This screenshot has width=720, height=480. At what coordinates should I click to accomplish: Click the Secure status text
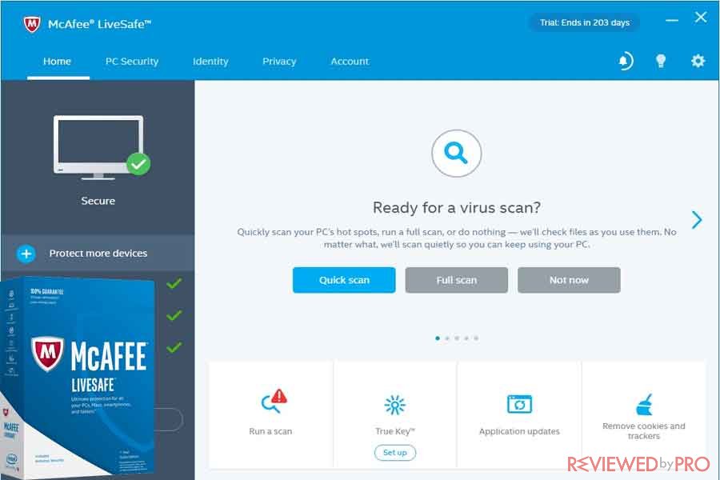coord(98,201)
